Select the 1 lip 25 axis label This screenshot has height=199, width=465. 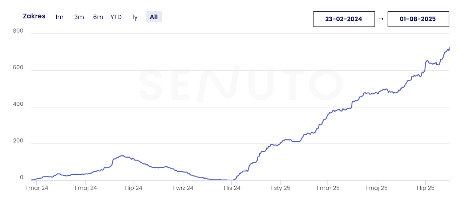click(425, 188)
